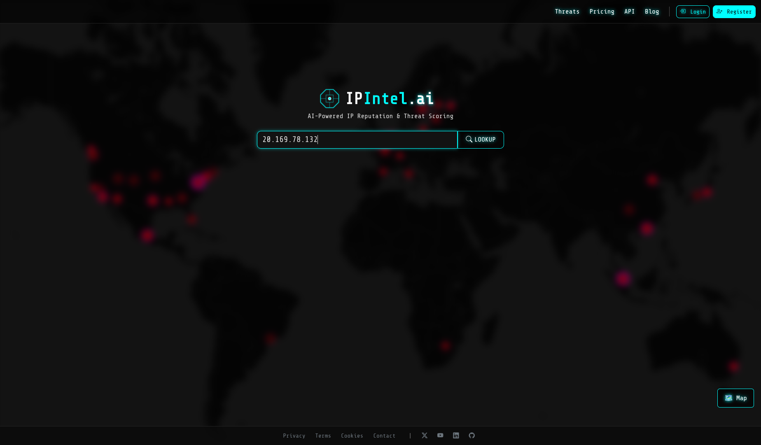761x445 pixels.
Task: Open the YouTube channel icon
Action: pyautogui.click(x=440, y=436)
